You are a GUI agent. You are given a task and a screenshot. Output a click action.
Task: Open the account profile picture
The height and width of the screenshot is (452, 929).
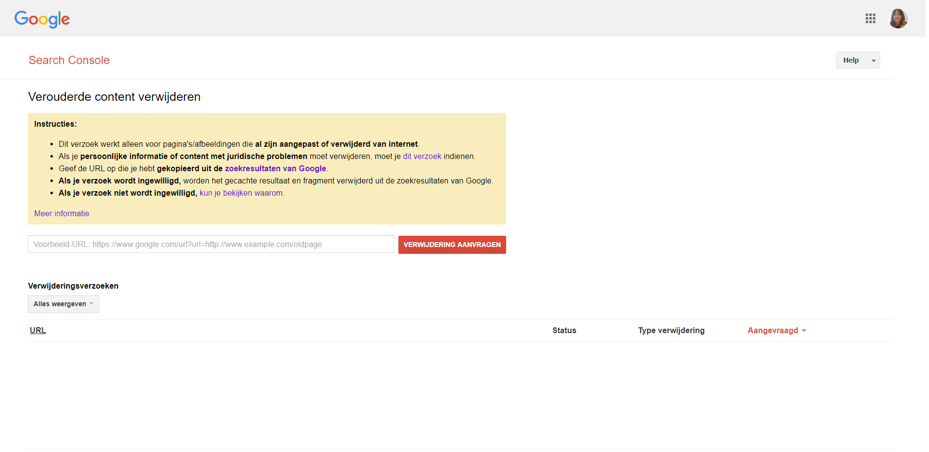(898, 19)
